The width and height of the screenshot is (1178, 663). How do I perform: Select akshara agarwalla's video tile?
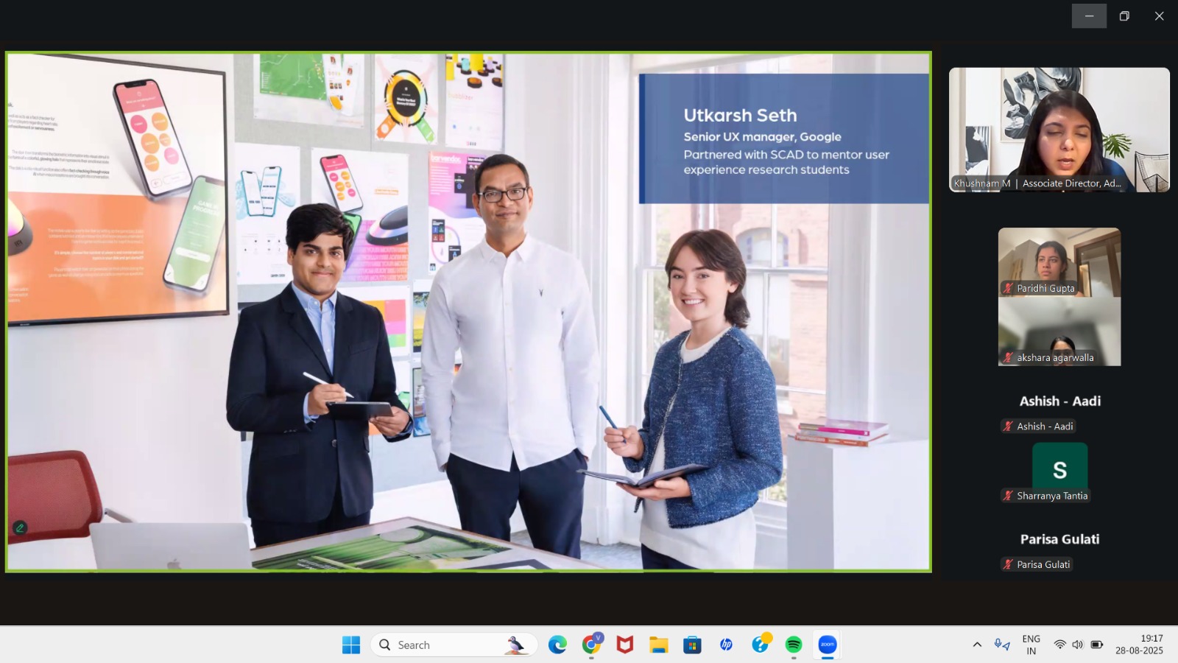[x=1059, y=331]
